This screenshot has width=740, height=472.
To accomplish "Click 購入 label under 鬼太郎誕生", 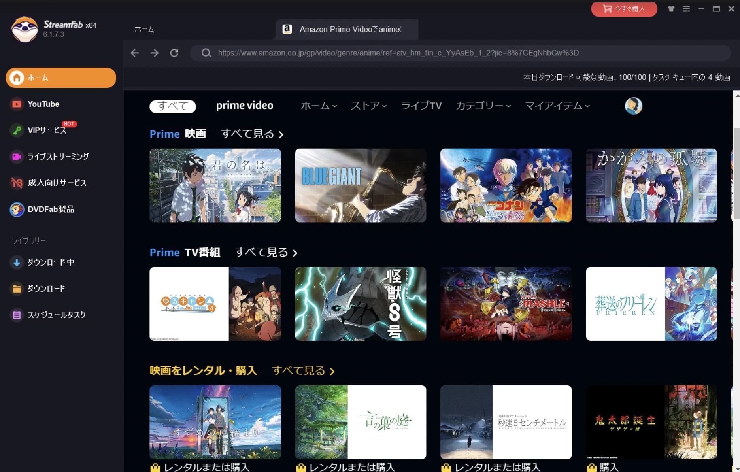I will [x=609, y=467].
